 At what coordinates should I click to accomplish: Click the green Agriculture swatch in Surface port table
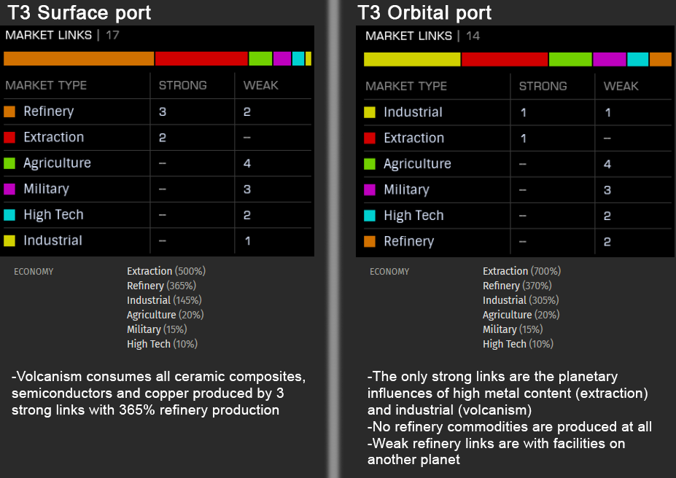[x=9, y=163]
